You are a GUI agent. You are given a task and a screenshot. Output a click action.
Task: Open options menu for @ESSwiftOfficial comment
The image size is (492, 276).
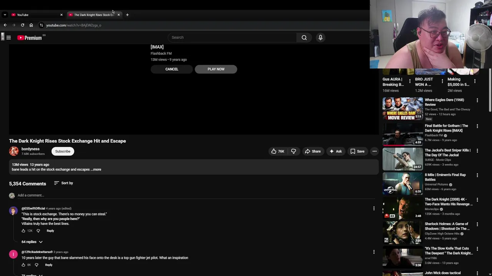tap(374, 209)
